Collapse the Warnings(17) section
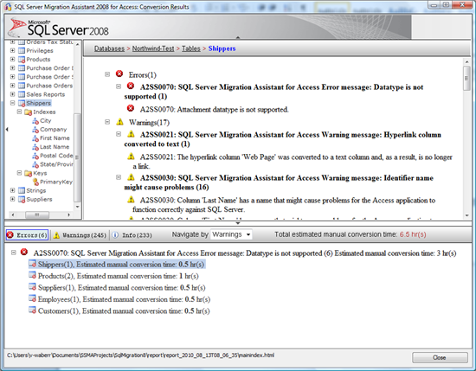This screenshot has height=371, width=476. coord(107,122)
